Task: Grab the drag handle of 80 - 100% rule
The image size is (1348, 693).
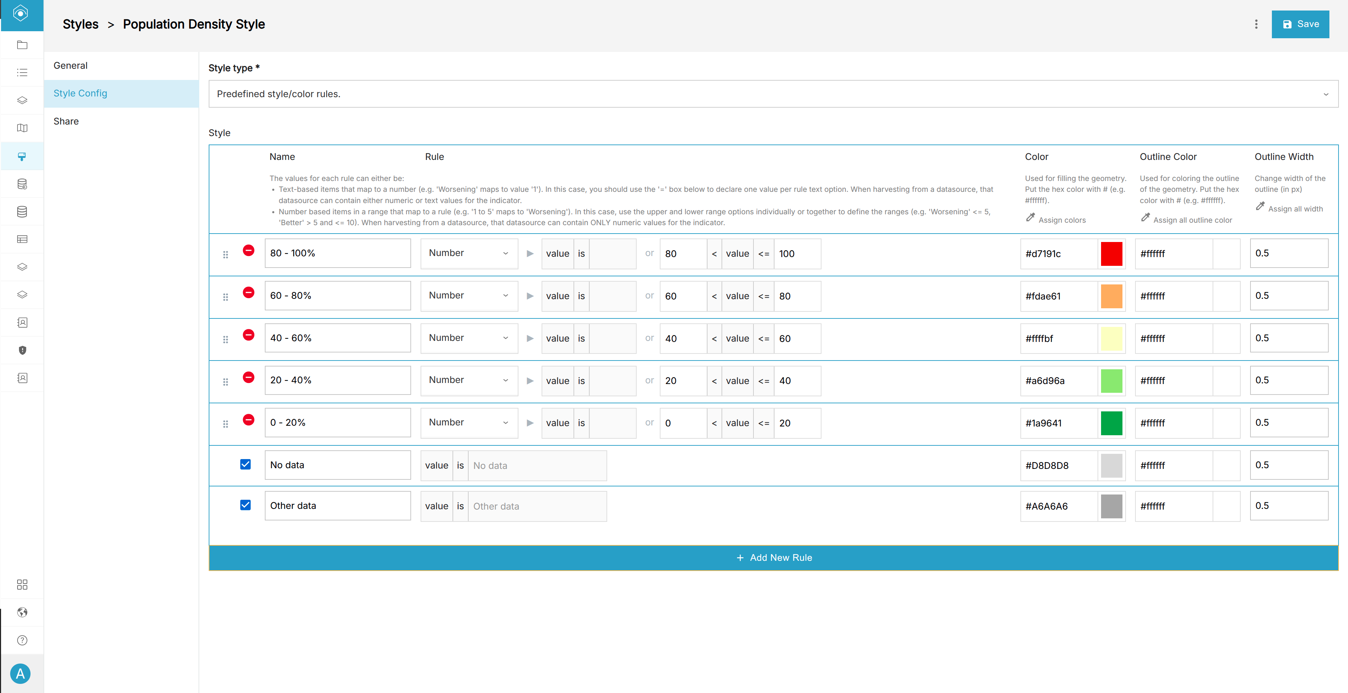Action: point(226,255)
